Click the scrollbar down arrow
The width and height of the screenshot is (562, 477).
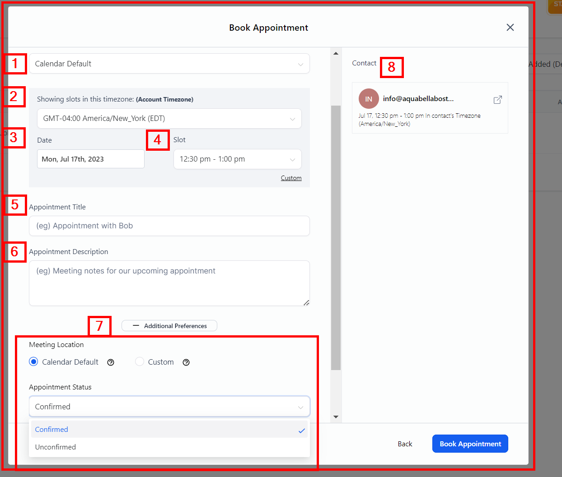[x=336, y=417]
